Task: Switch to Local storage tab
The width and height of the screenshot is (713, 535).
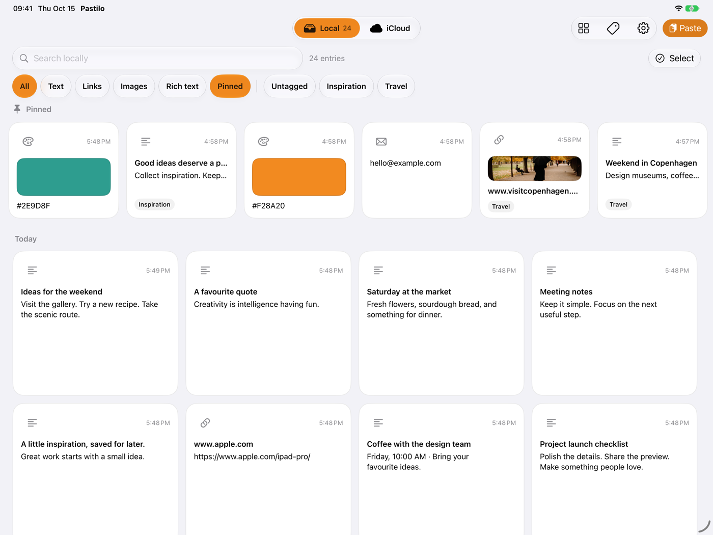Action: (327, 29)
